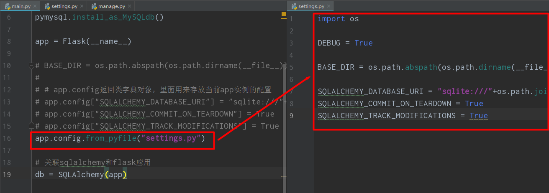Click the "sqlite:///" string in settings.py
The width and height of the screenshot is (549, 193).
tap(465, 91)
